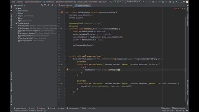199x112 pixels.
Task: Run the app with green play button
Action: pos(143,2)
